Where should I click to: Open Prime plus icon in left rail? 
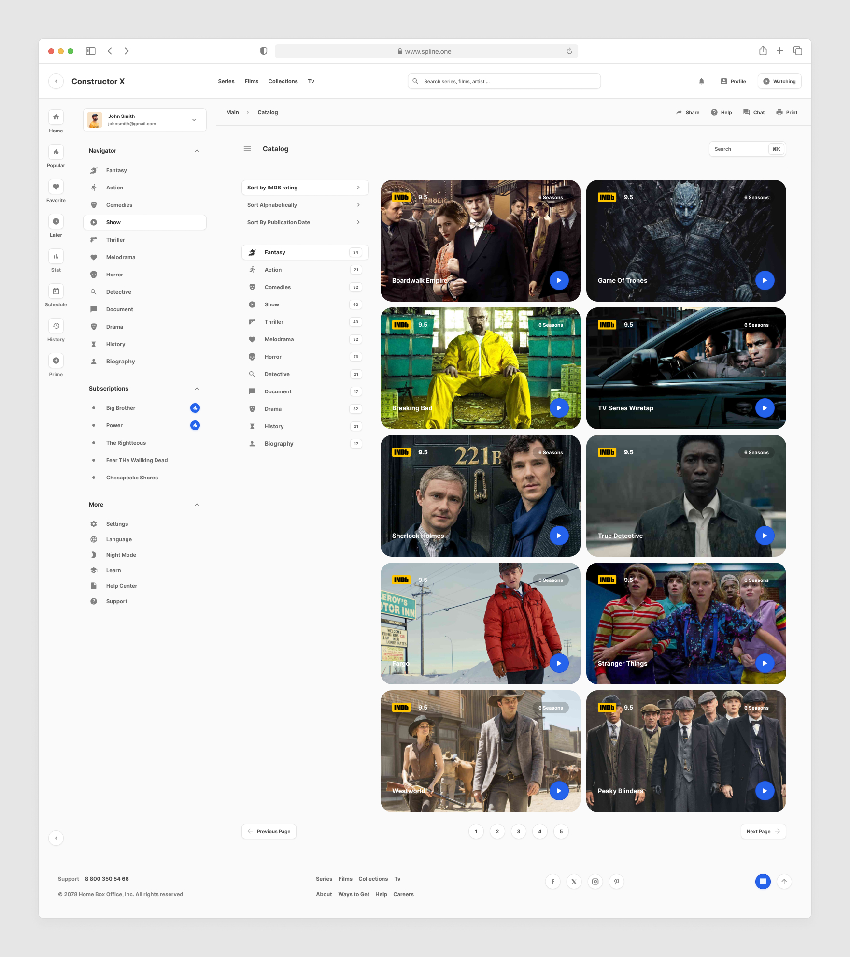pyautogui.click(x=56, y=361)
